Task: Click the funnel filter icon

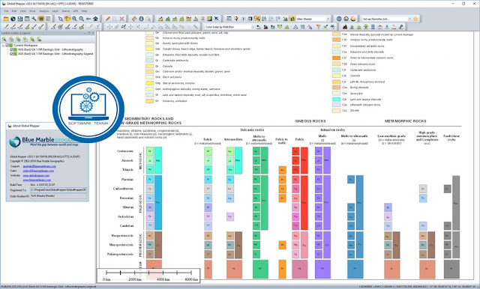Action: point(318,27)
